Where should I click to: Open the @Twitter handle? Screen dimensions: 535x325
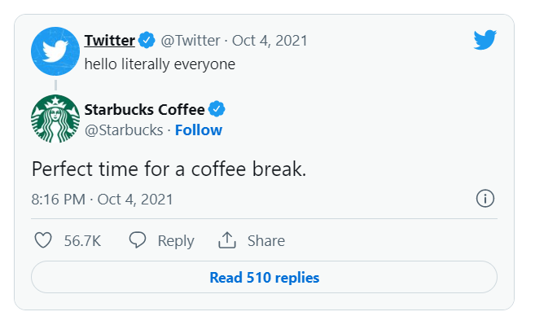(191, 41)
